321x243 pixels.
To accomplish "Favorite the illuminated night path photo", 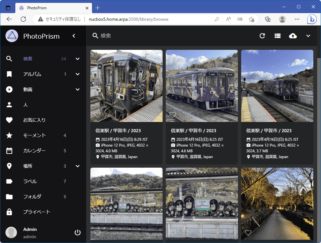I will [248, 233].
